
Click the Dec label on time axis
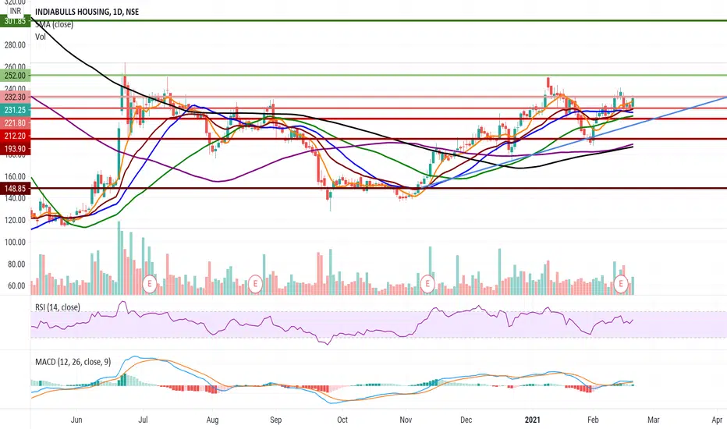(466, 420)
